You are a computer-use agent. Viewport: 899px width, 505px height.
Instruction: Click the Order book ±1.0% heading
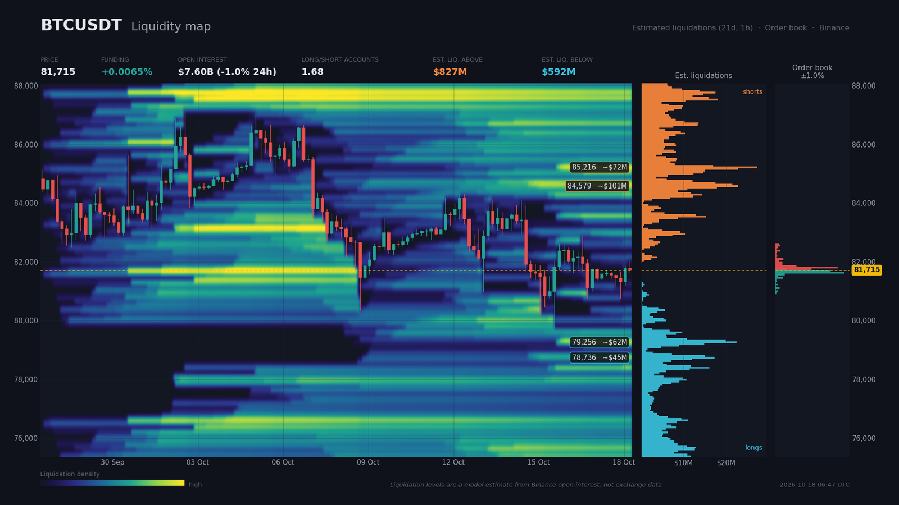pyautogui.click(x=812, y=71)
